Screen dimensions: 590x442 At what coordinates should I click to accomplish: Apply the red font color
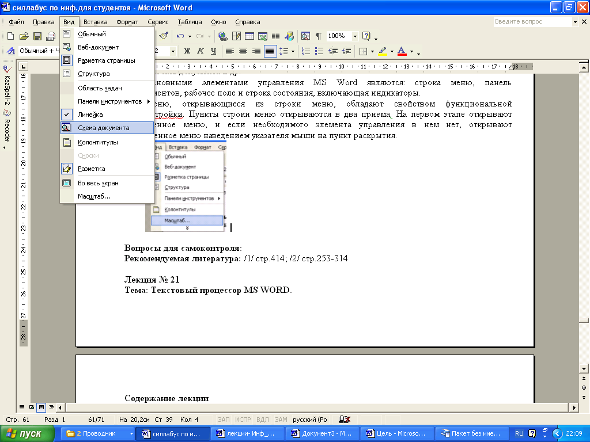coord(402,51)
